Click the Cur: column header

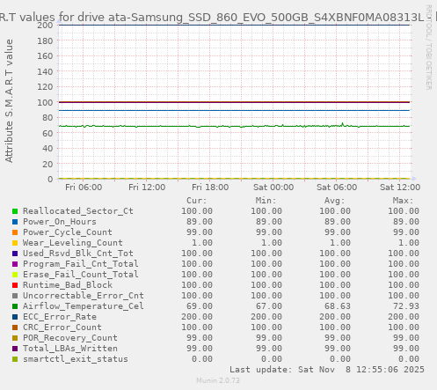[197, 201]
